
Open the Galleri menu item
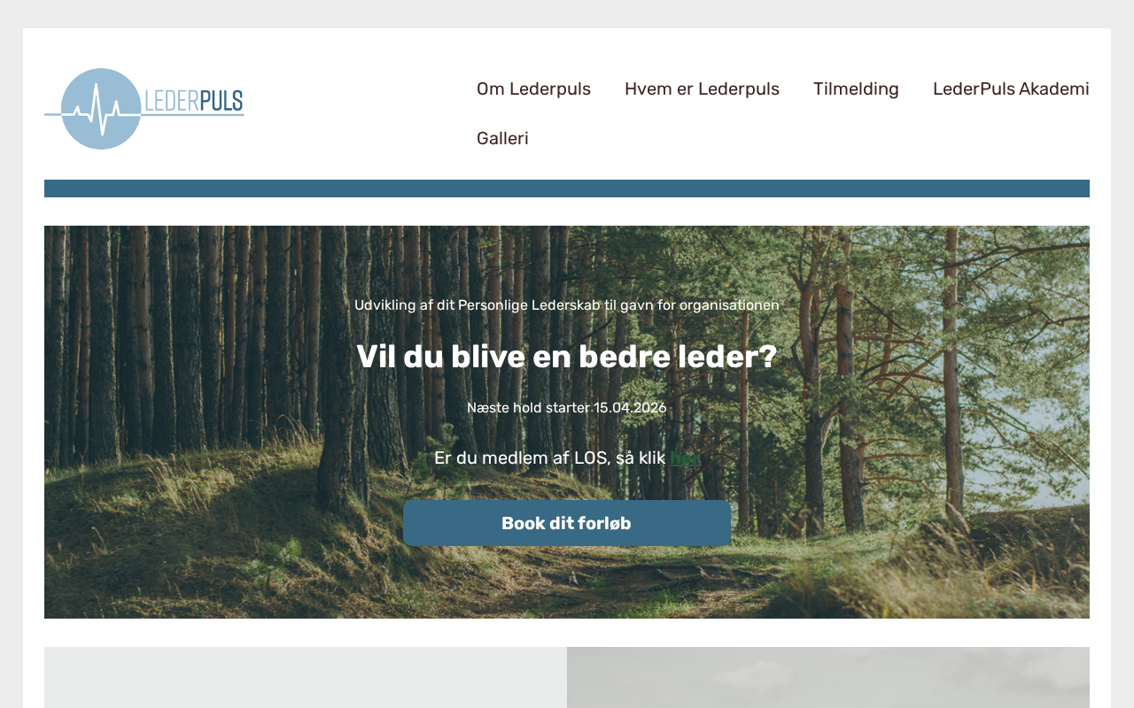point(502,138)
